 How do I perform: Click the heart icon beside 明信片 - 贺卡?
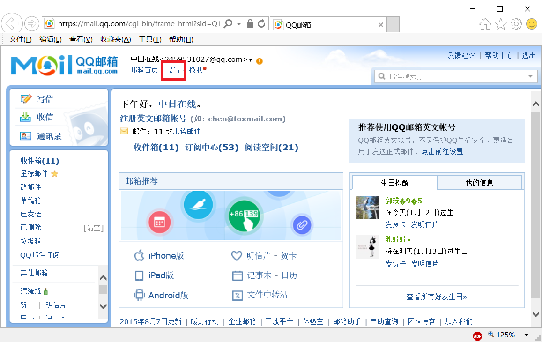tap(237, 256)
